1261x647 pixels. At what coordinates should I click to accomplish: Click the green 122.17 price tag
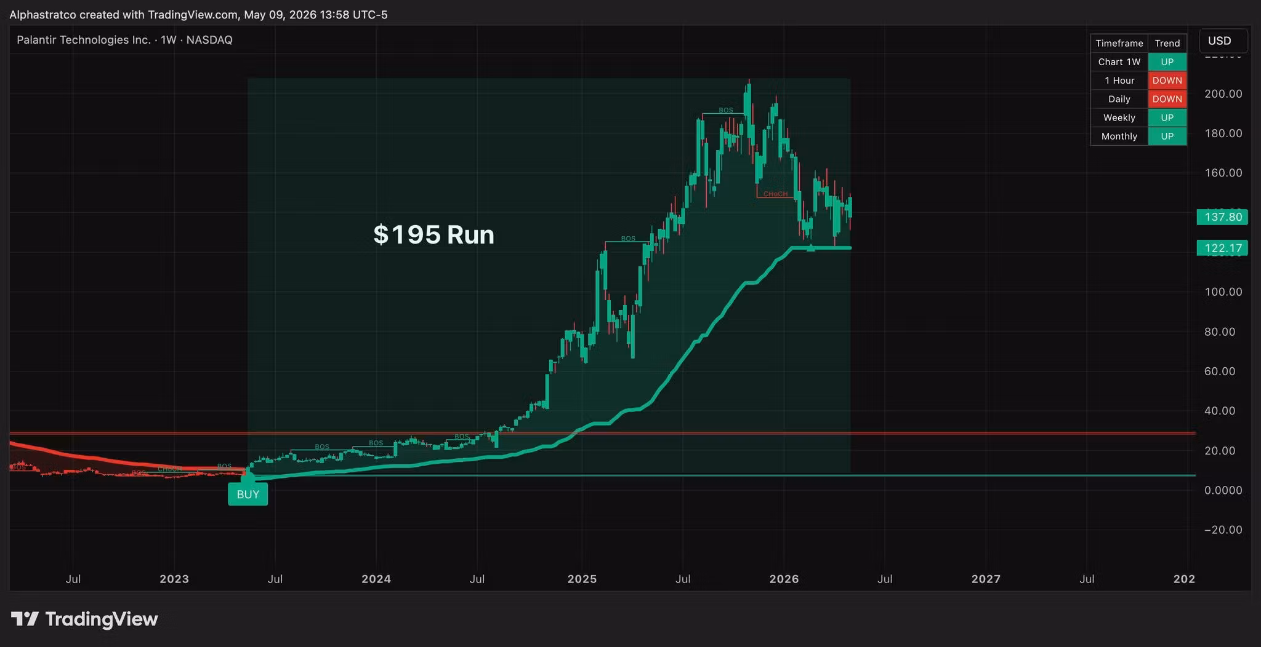coord(1222,248)
